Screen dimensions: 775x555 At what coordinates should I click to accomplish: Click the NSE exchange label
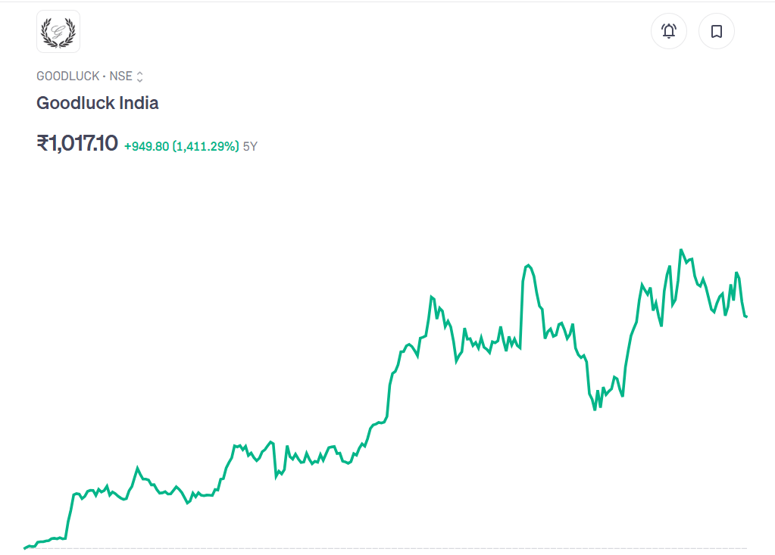click(x=120, y=76)
